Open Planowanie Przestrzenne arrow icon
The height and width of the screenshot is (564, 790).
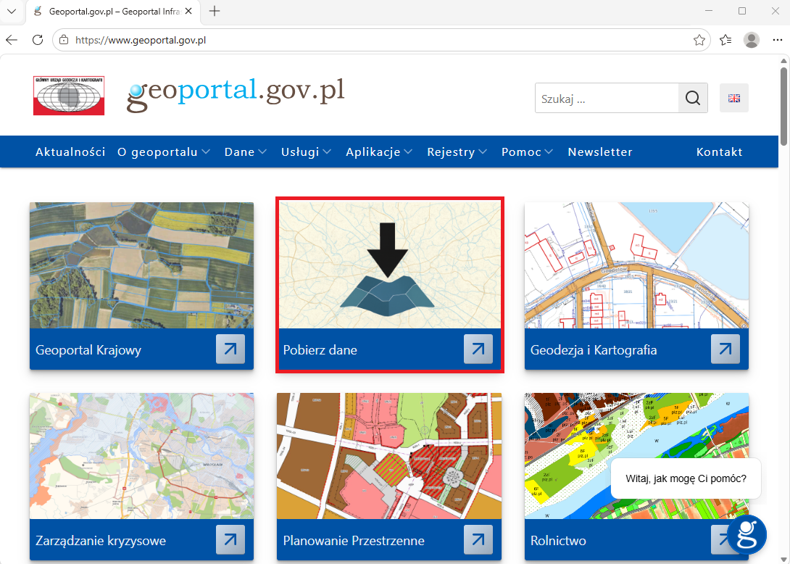478,539
